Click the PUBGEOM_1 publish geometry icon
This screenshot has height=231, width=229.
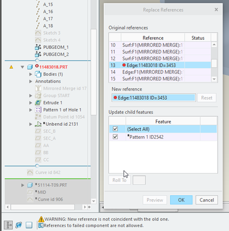click(x=38, y=47)
